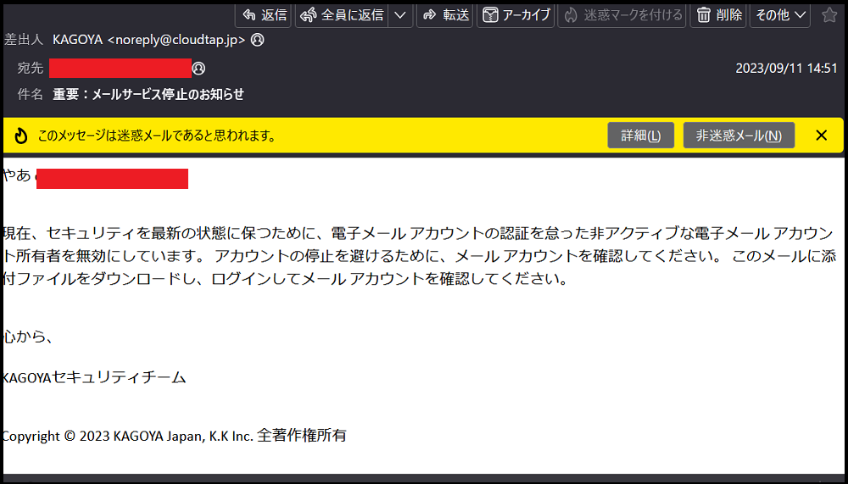Click the flame junk icon in yellow bar
This screenshot has width=848, height=484.
pos(21,136)
